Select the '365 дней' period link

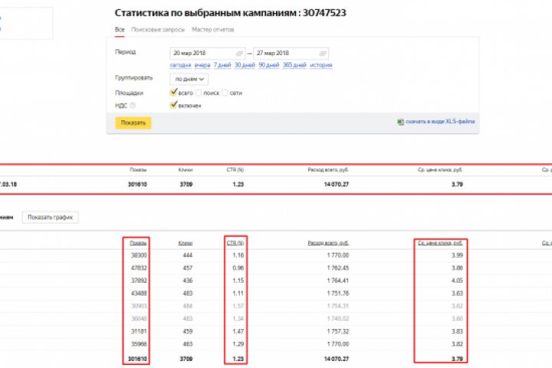pos(294,65)
